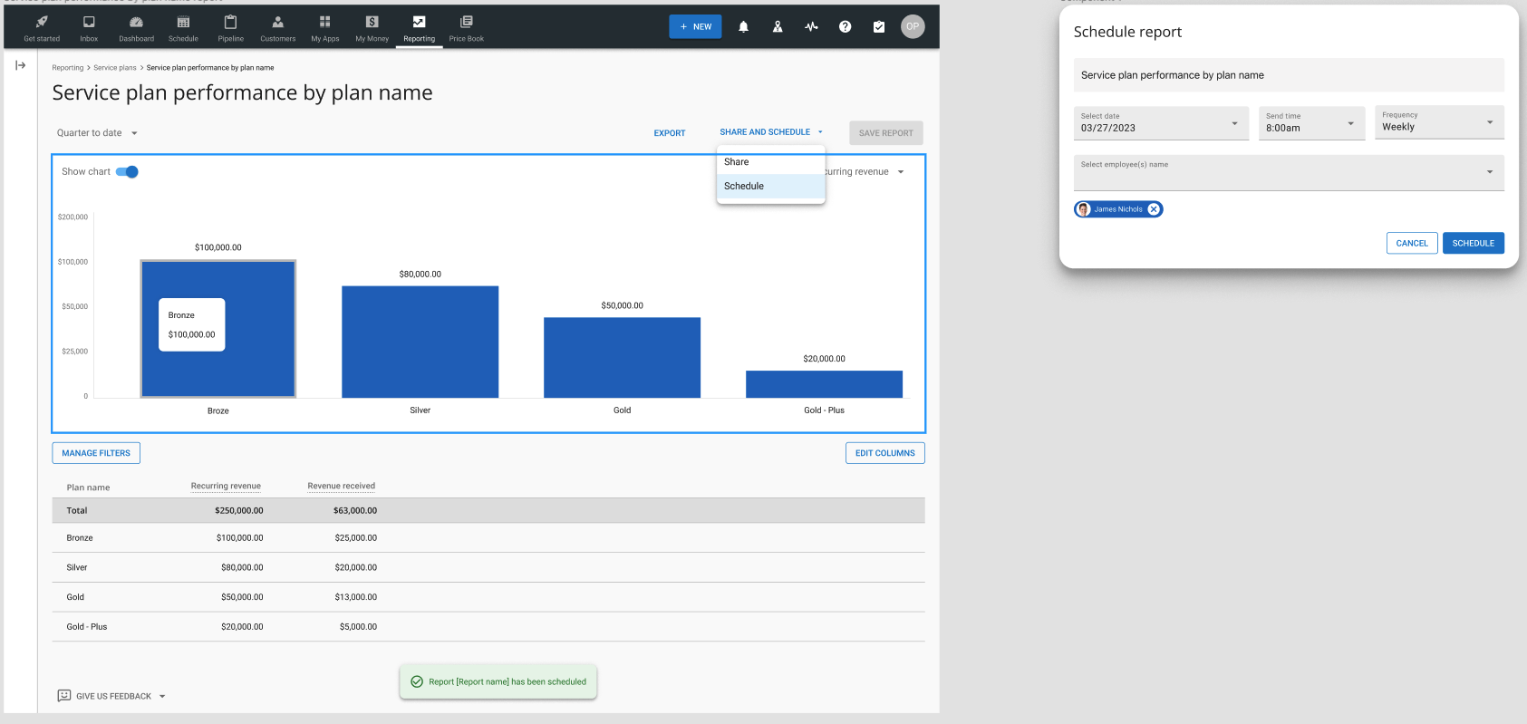
Task: Click the notifications bell icon
Action: pos(743,27)
